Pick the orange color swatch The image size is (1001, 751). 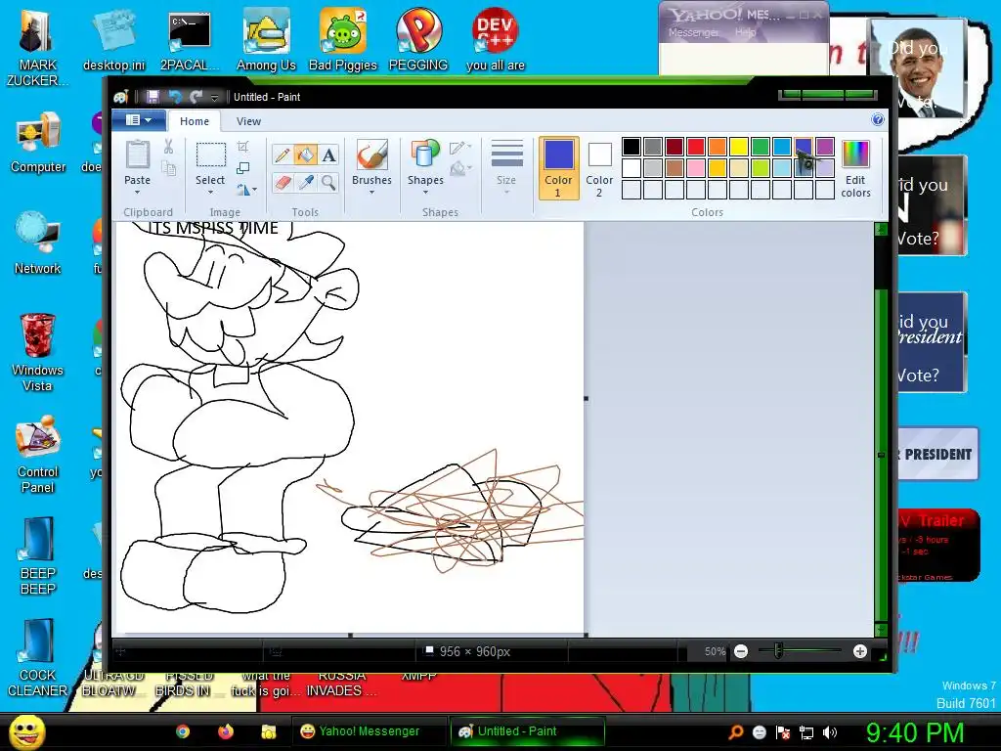click(x=717, y=147)
